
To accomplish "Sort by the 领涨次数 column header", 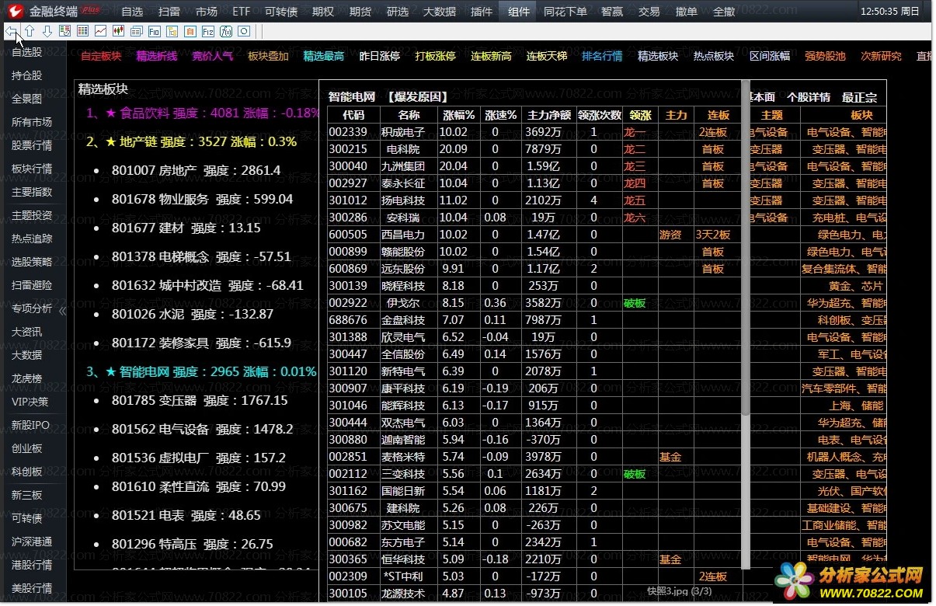I will point(600,115).
